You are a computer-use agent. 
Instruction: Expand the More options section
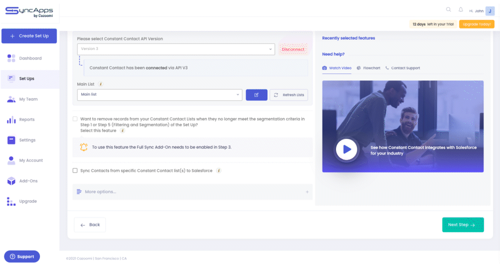(192, 192)
